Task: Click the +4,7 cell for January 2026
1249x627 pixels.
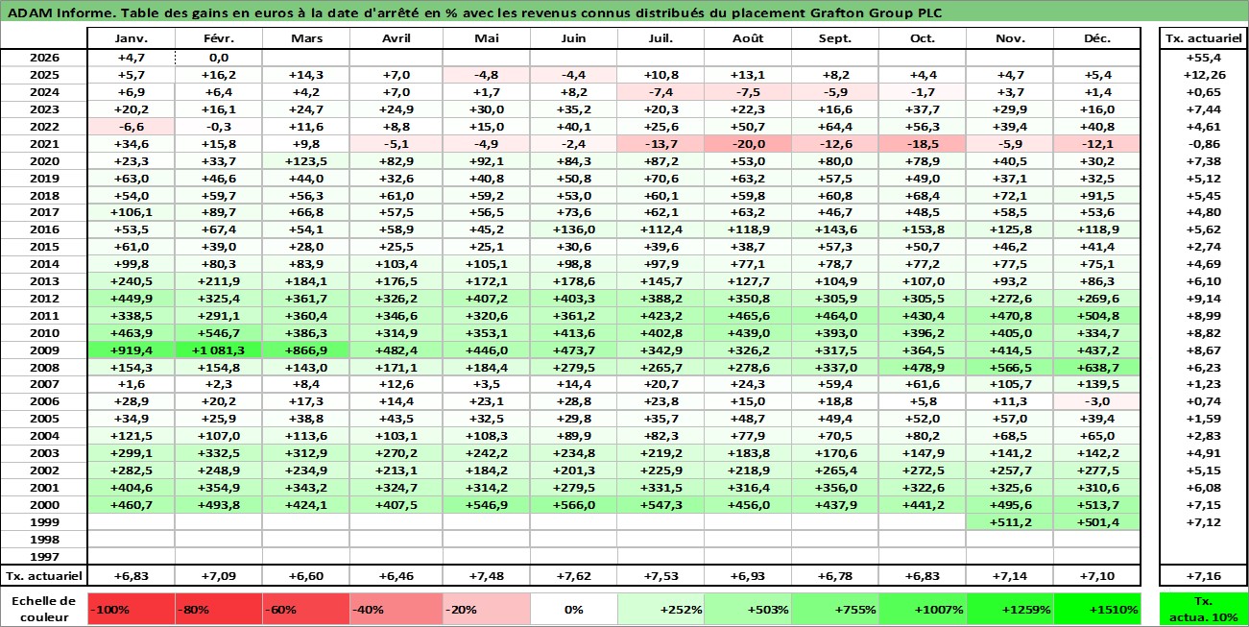Action: 131,58
